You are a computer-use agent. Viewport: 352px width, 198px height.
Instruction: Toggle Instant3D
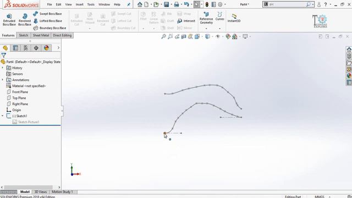(x=234, y=18)
